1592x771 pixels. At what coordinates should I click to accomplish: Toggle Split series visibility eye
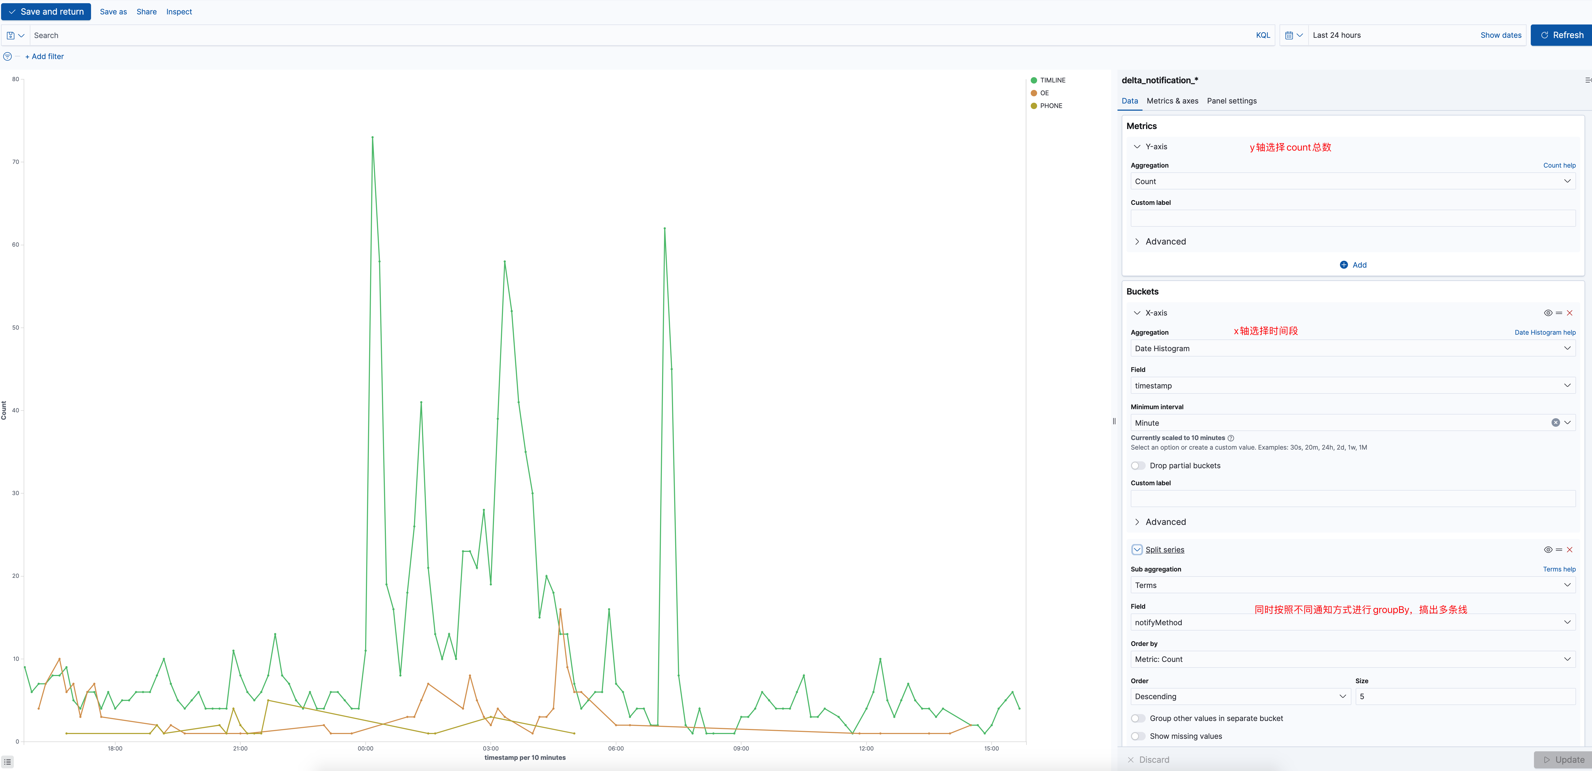coord(1548,550)
